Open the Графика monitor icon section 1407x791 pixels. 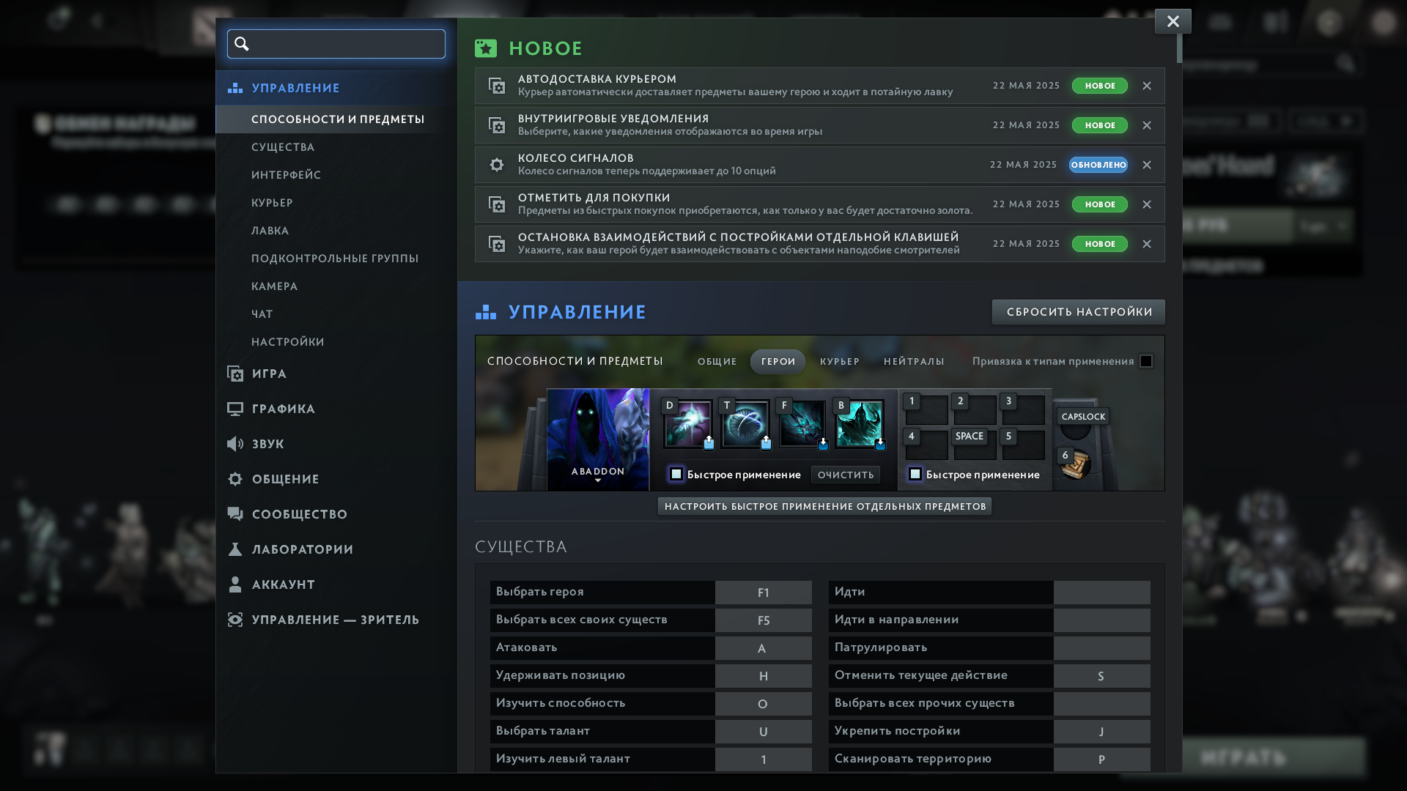tap(235, 409)
